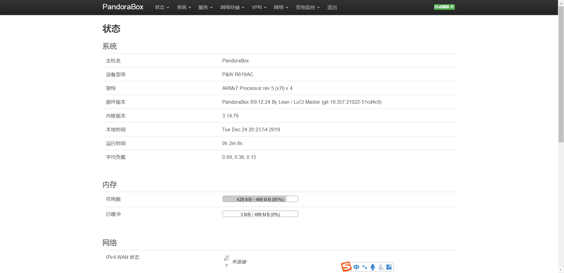Open the 网络 menu in the navbar
Screen dimensions: 564x273
[281, 7]
